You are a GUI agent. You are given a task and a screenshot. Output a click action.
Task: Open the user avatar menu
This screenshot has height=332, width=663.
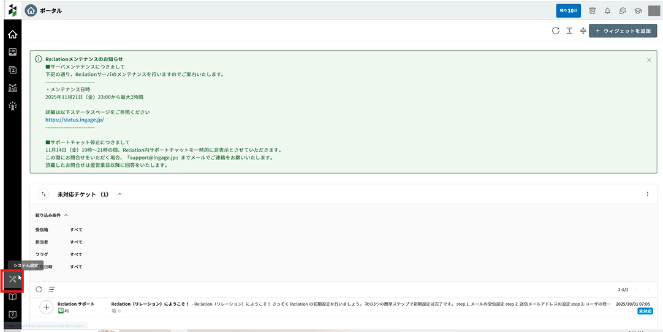click(654, 11)
